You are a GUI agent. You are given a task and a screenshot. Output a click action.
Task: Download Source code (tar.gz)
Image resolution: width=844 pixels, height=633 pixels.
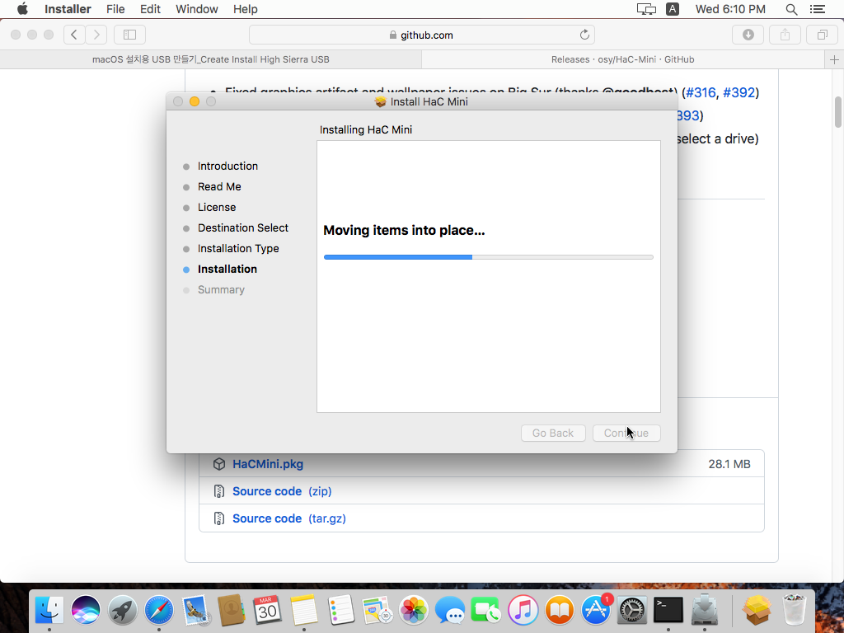tap(289, 518)
